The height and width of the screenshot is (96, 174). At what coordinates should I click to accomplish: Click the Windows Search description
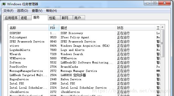click(x=72, y=54)
